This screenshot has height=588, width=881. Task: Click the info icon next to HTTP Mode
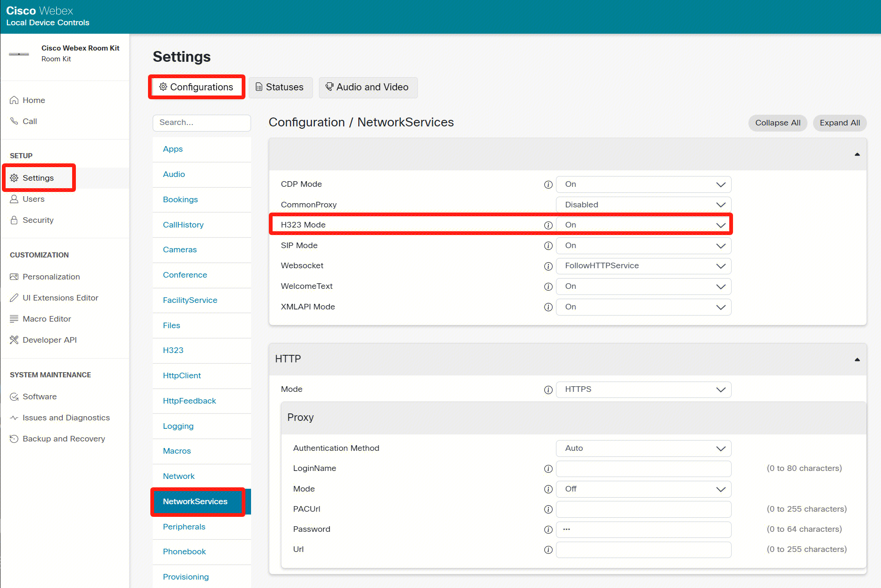click(x=548, y=390)
